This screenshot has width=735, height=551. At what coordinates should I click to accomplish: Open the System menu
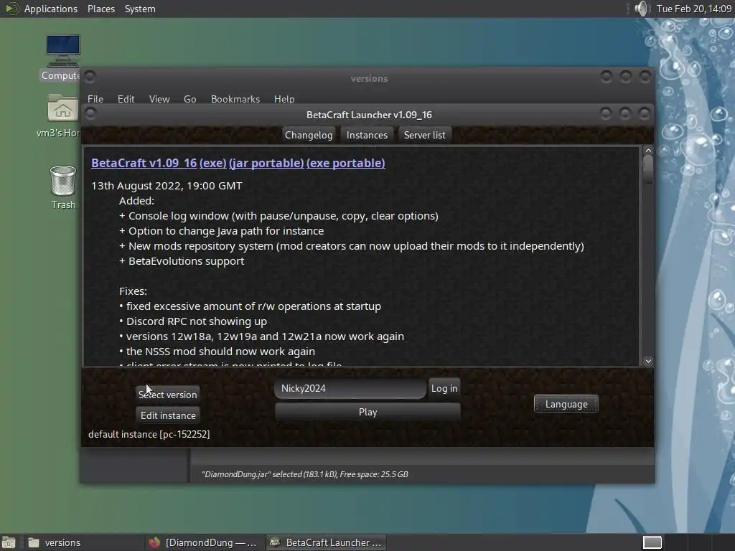(x=140, y=9)
